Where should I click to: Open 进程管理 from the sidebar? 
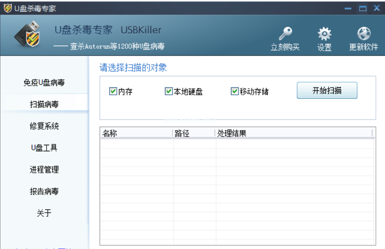(x=44, y=170)
